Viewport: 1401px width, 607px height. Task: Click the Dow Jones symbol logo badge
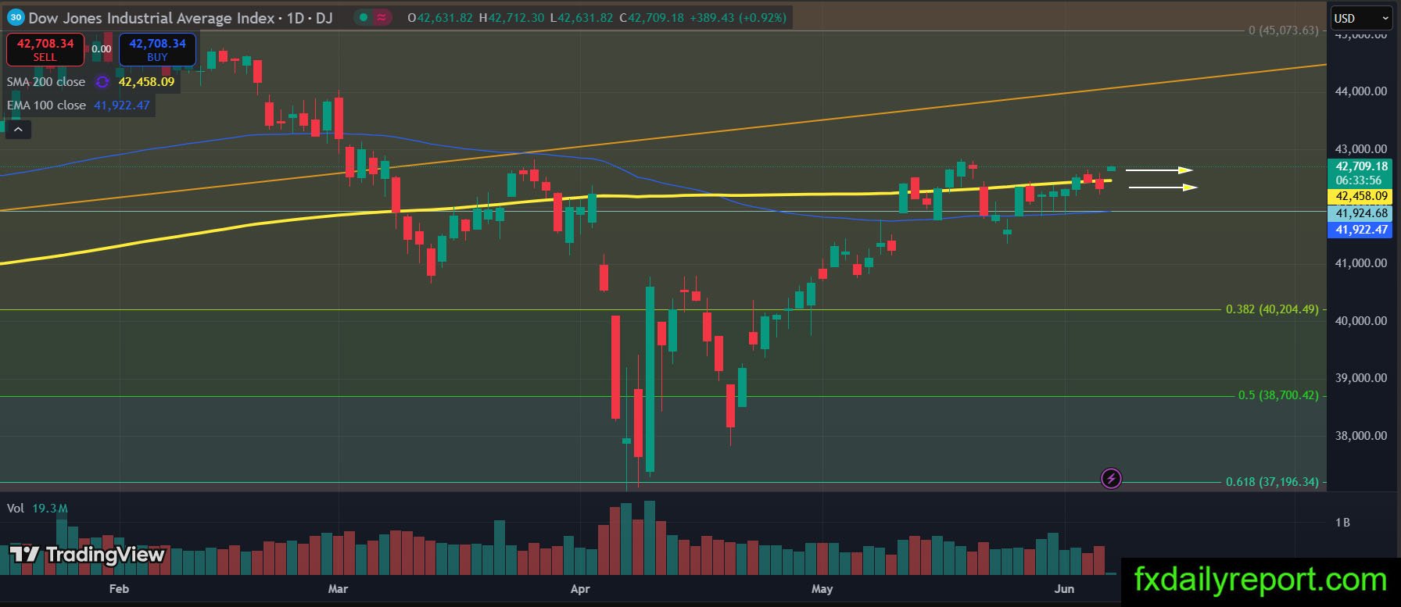pyautogui.click(x=15, y=17)
